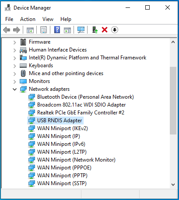Click the scrollbar up arrow
Screen dimensions: 179x200
pos(173,42)
